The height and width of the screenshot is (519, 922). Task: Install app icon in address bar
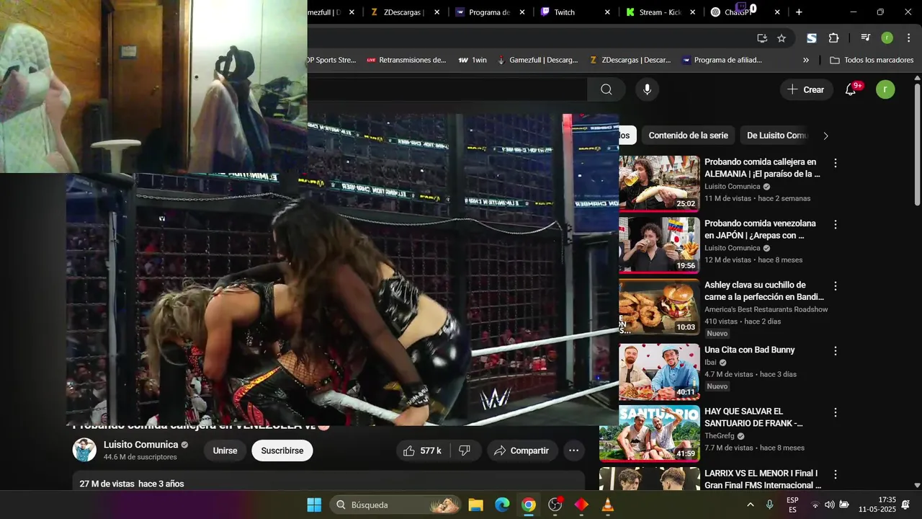pyautogui.click(x=762, y=38)
